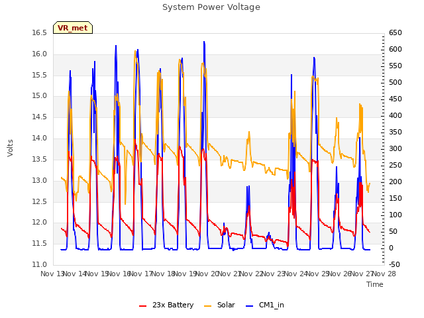Click the Nov 20 date label
424x318 pixels.
coord(207,274)
